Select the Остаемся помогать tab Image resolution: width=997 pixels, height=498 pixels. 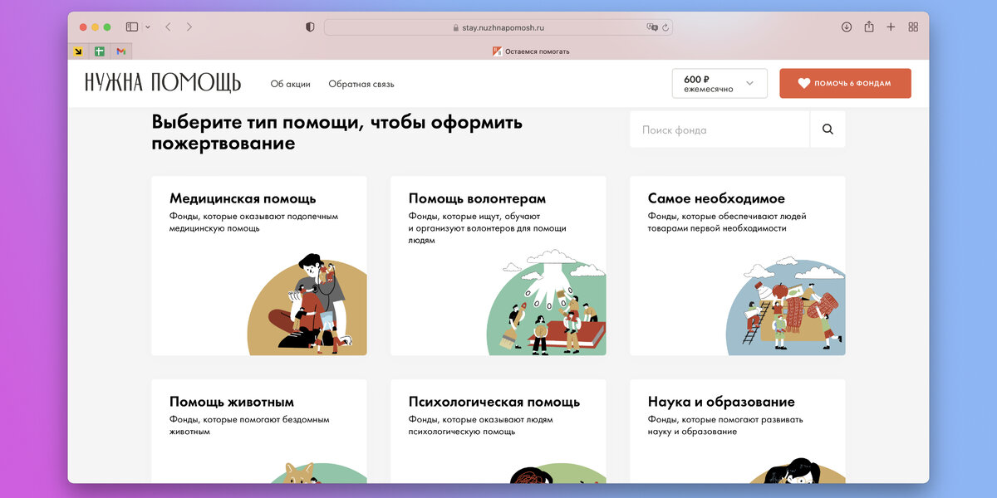531,51
